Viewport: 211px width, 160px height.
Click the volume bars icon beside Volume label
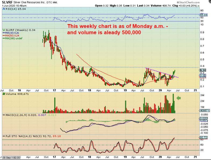point(4,94)
